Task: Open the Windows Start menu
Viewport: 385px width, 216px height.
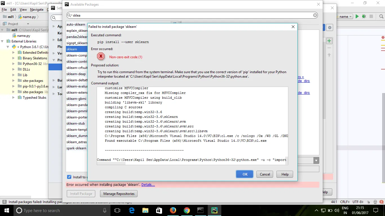Action: click(7, 210)
